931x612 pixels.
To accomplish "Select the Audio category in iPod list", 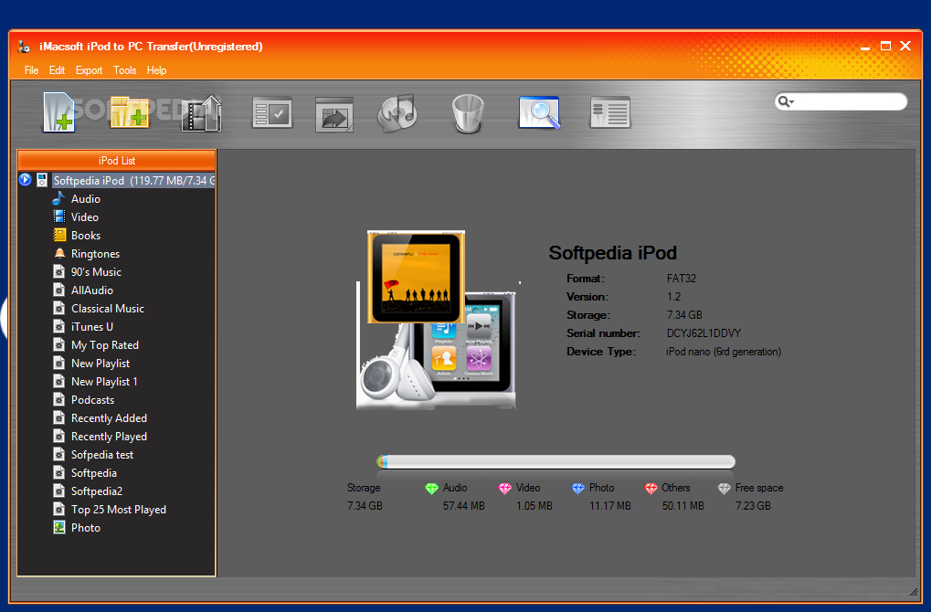I will click(x=86, y=199).
